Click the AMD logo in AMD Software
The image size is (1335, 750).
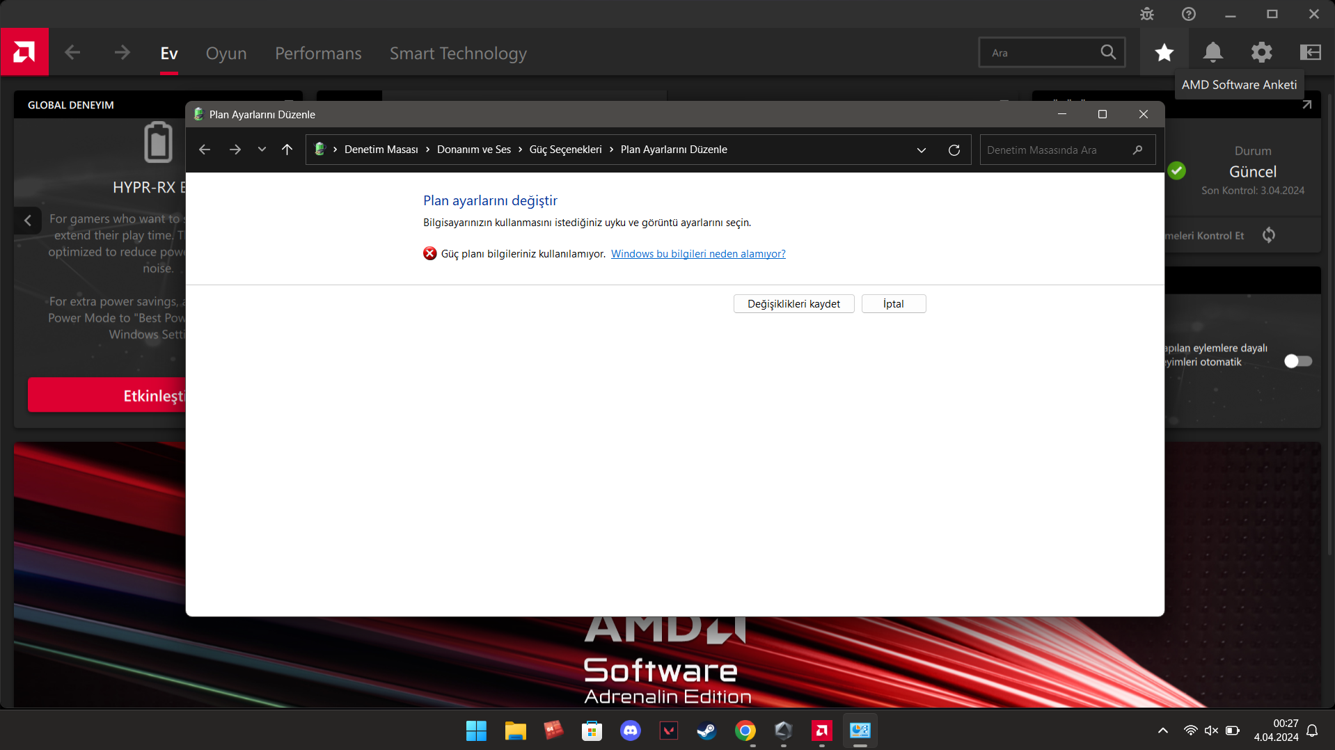[x=24, y=52]
